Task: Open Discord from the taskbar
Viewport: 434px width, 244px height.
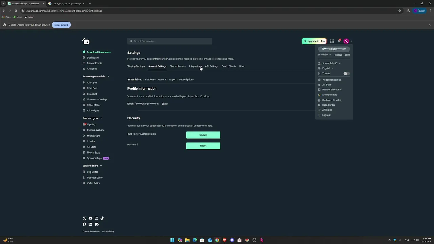Action: tap(232, 240)
